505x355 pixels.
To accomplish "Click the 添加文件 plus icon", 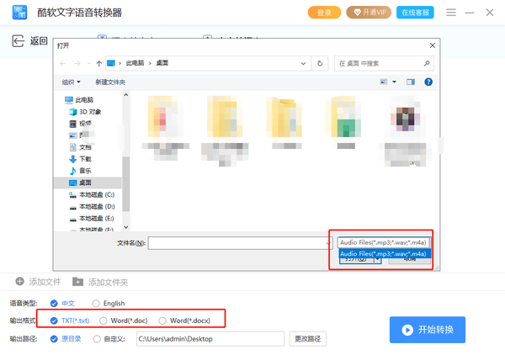I will point(19,281).
